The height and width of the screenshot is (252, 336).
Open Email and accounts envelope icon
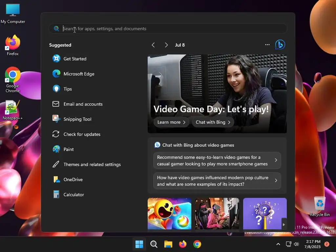(x=56, y=104)
